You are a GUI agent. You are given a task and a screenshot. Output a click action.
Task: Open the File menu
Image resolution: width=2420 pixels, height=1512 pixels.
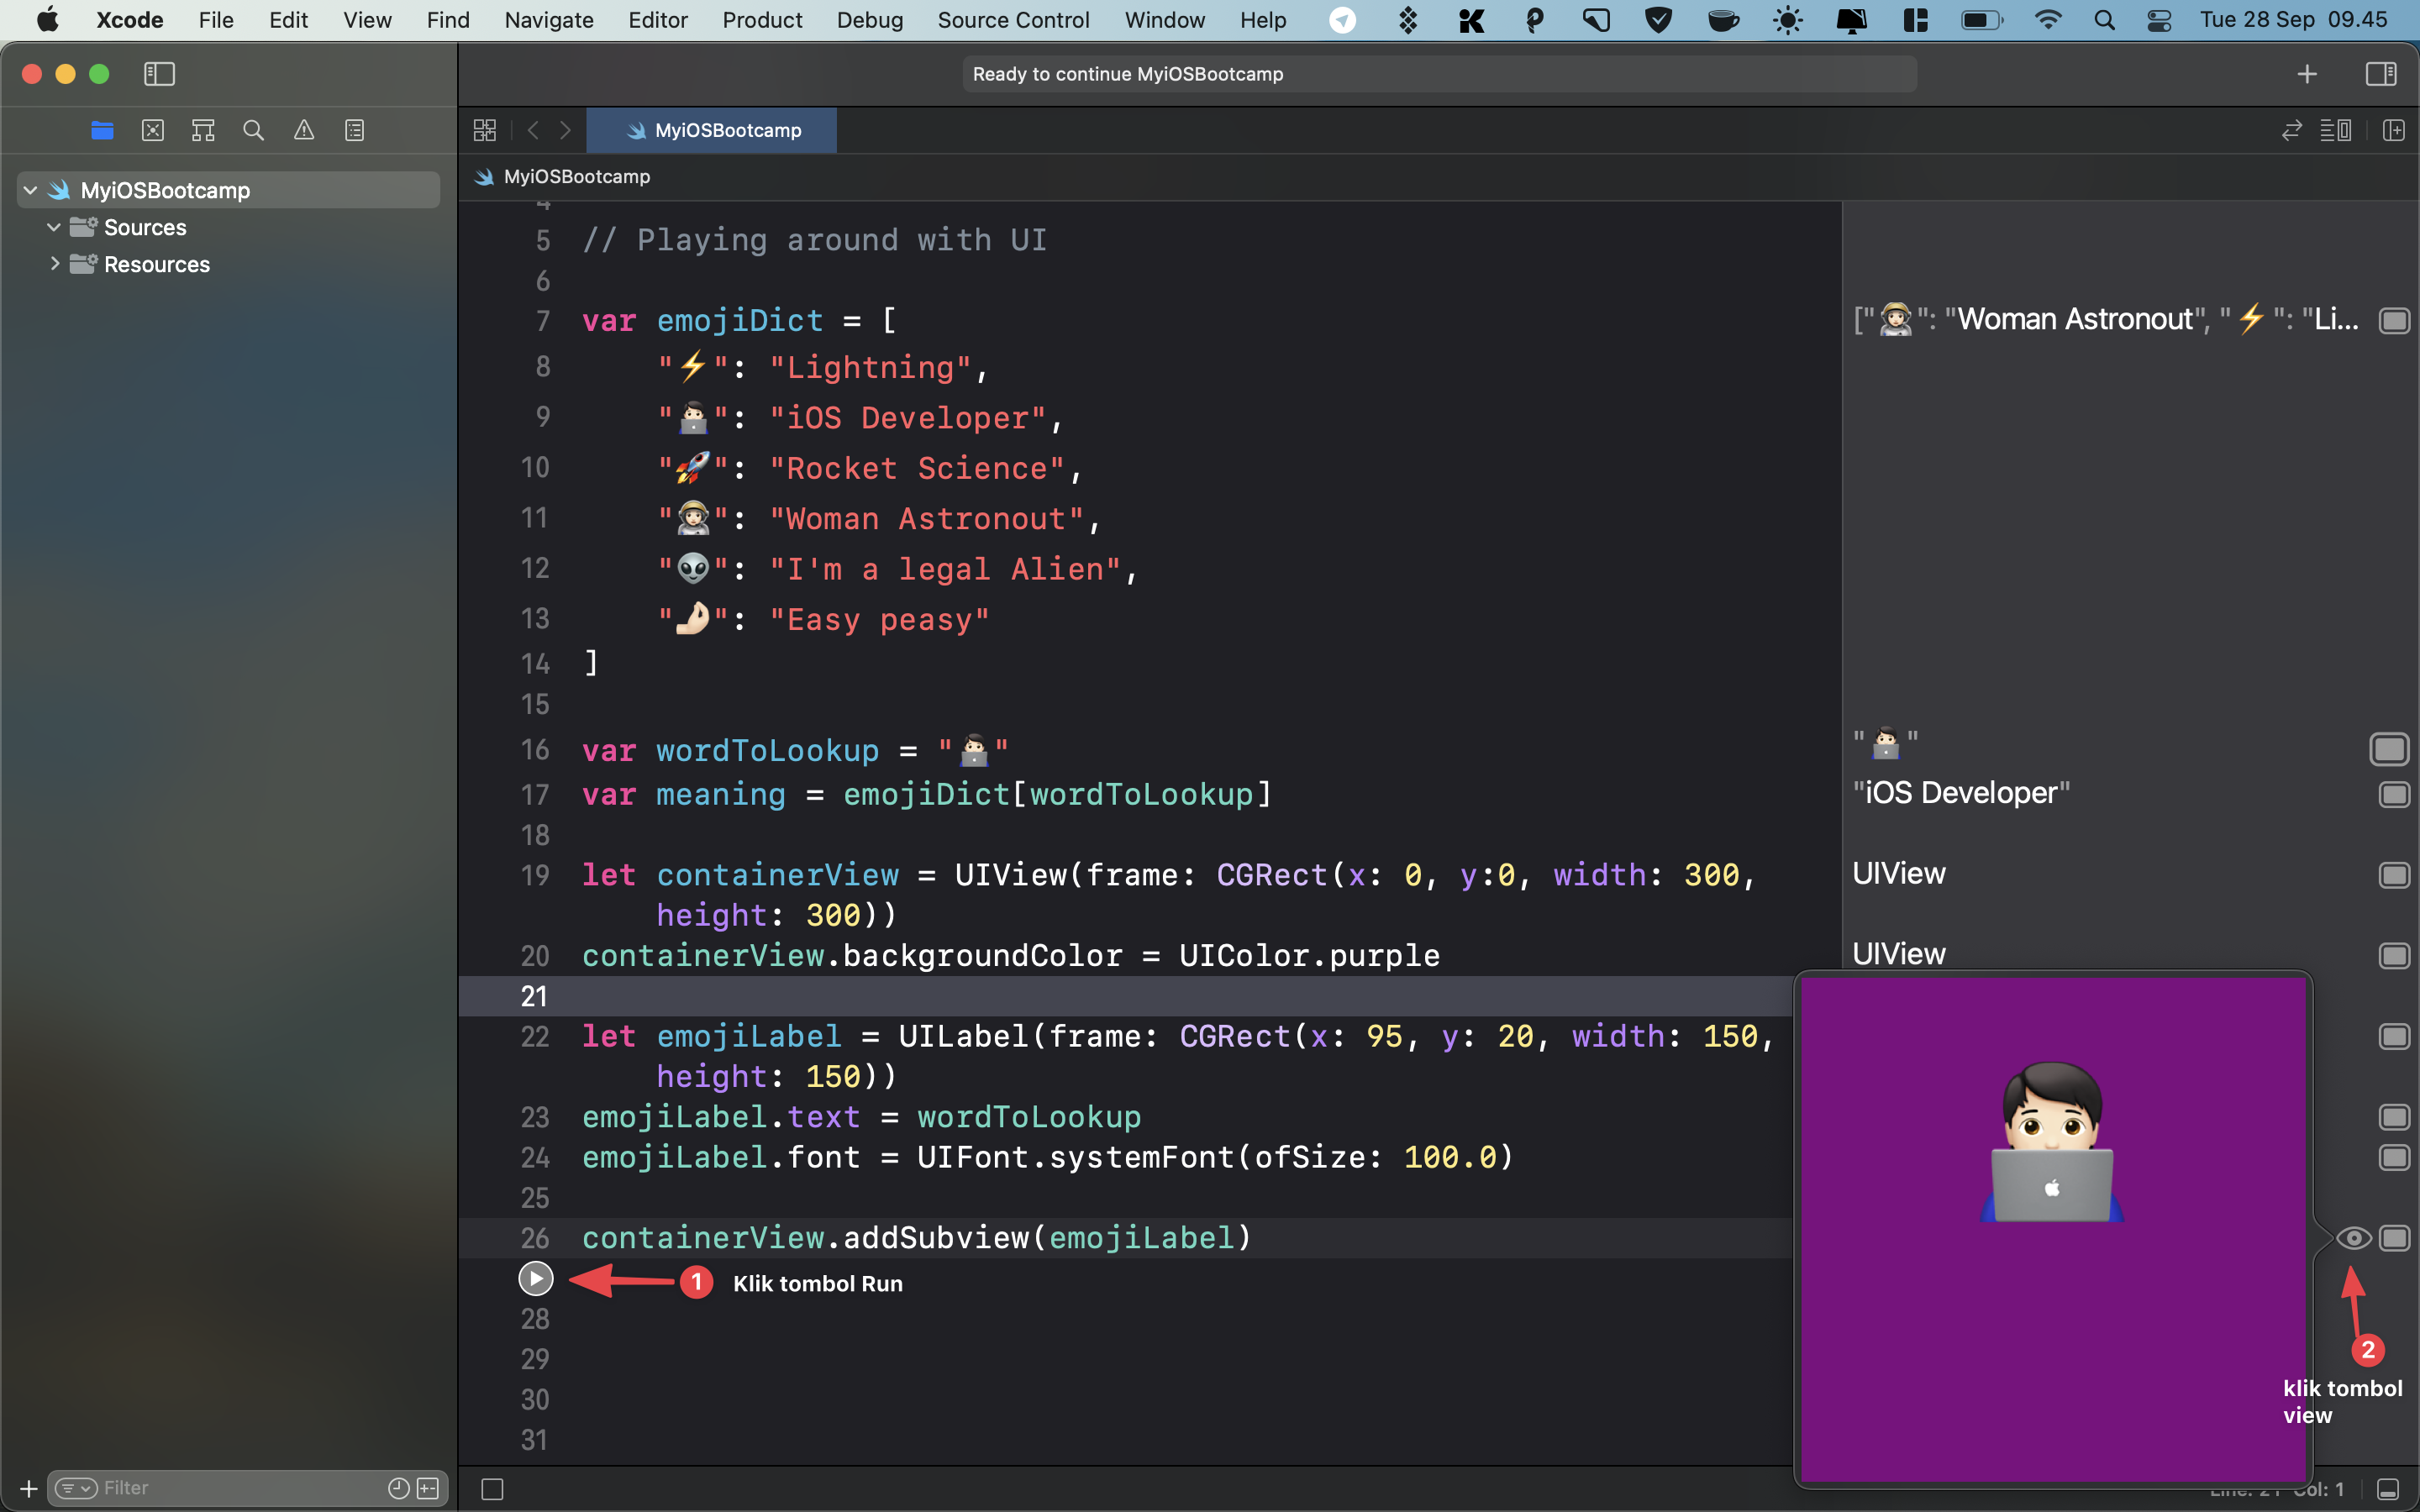(x=215, y=20)
